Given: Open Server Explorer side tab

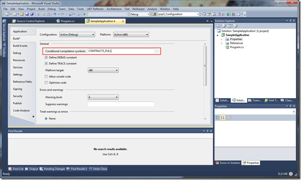Looking at the screenshot, I should [x=4, y=30].
